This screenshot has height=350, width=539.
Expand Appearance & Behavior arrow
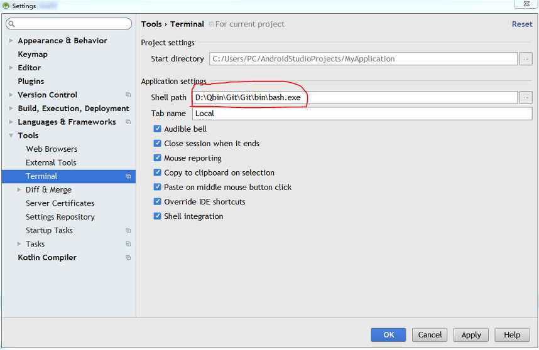pos(11,41)
